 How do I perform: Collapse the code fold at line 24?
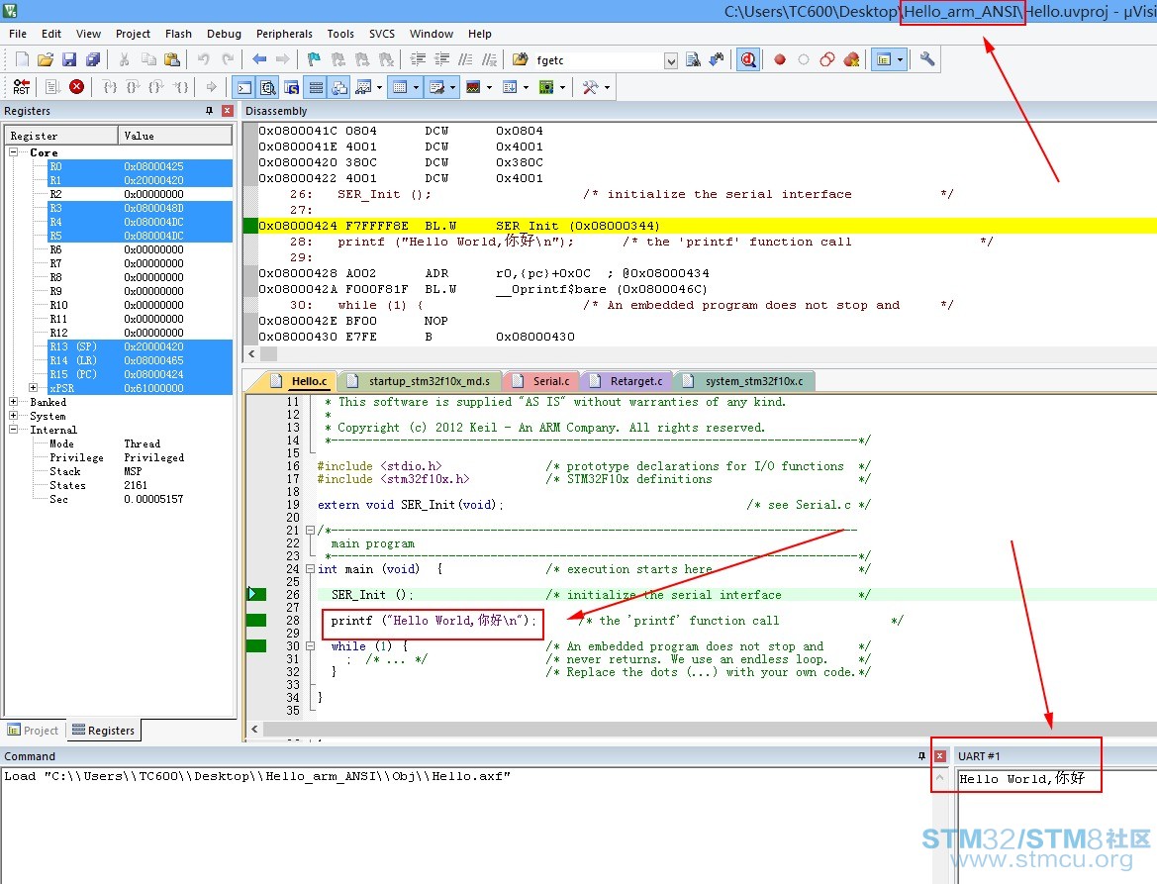311,569
